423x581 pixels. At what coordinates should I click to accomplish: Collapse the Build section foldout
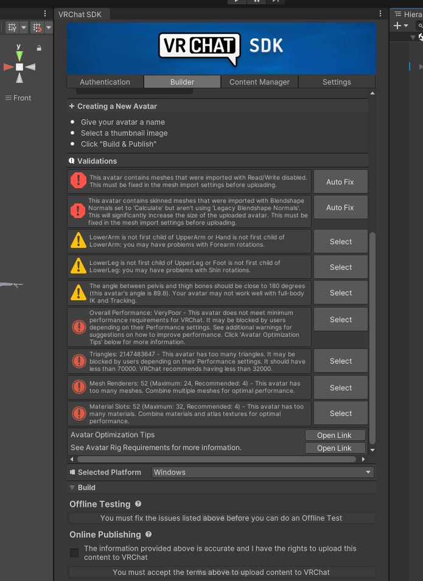click(x=72, y=488)
